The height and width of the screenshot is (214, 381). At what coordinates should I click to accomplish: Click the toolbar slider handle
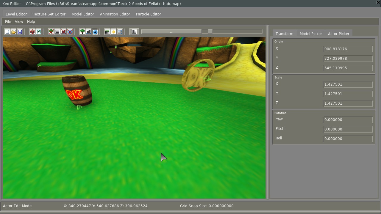(x=210, y=32)
